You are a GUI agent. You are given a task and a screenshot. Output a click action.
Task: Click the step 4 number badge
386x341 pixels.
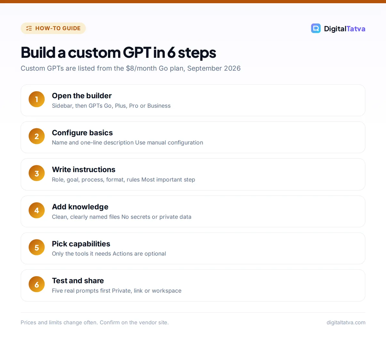[x=37, y=210]
